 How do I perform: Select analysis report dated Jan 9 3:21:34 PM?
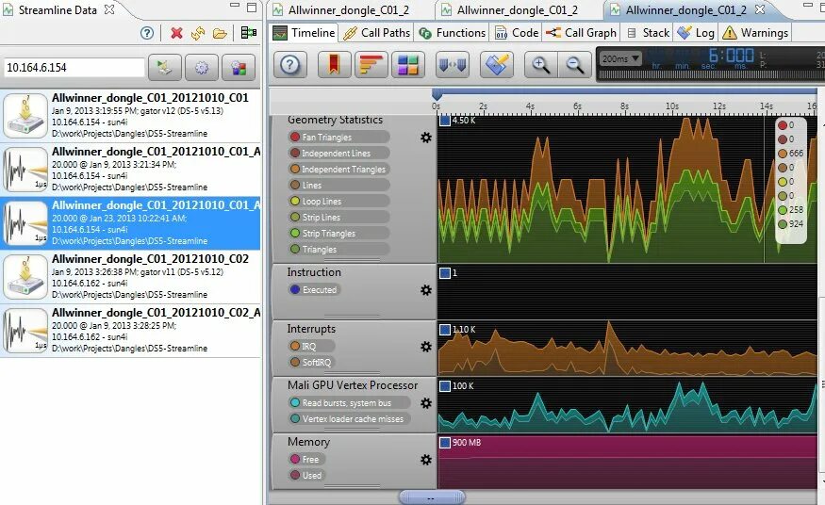(130, 170)
